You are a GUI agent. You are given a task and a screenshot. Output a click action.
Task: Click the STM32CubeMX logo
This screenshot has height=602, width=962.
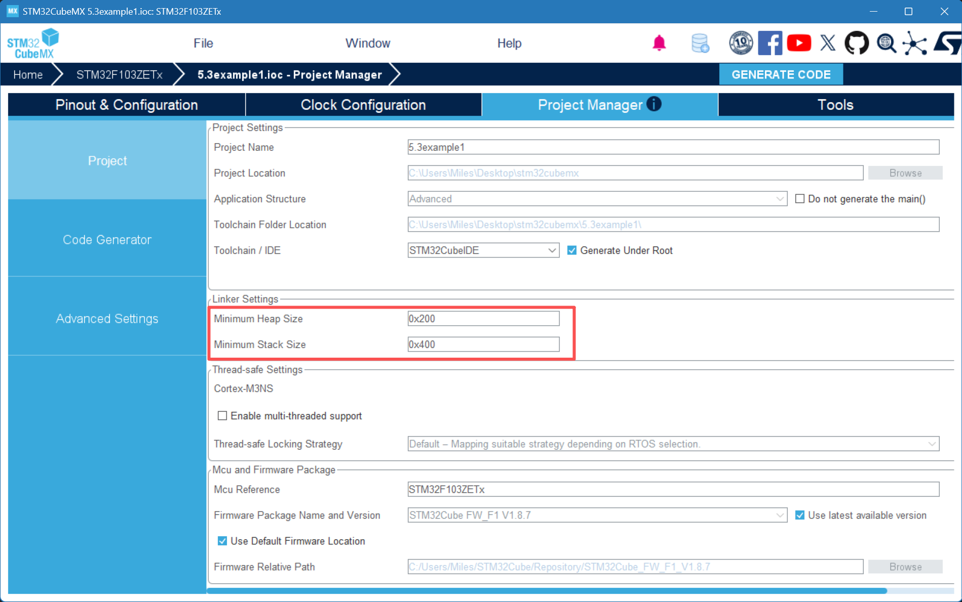pyautogui.click(x=33, y=44)
